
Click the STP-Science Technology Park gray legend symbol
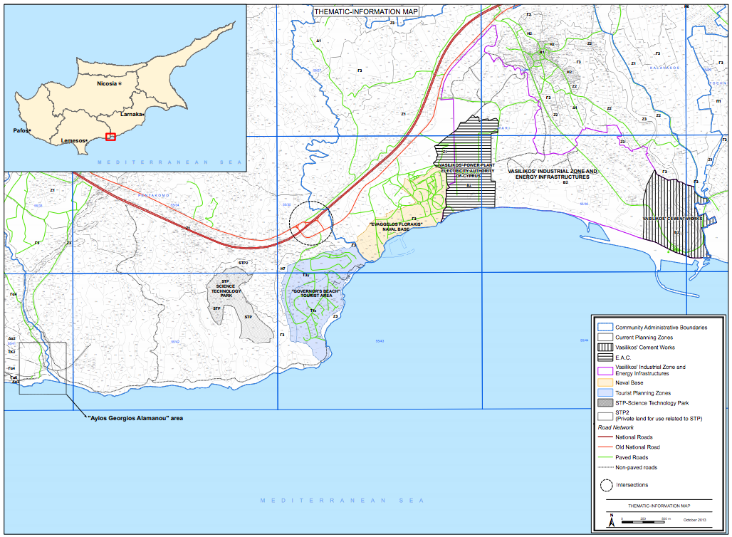[x=605, y=403]
